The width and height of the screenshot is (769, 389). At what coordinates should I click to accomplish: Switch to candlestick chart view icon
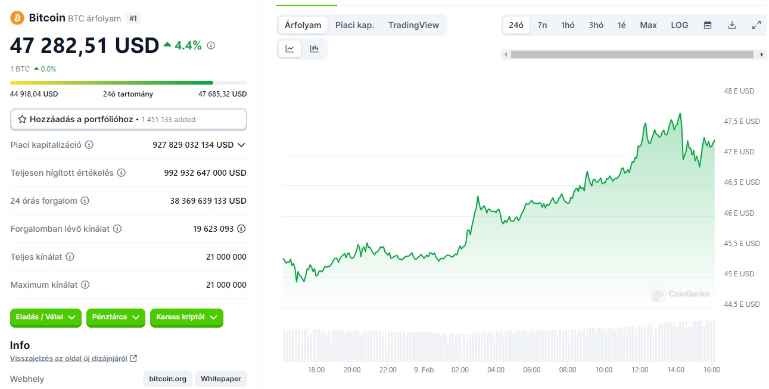(x=314, y=49)
